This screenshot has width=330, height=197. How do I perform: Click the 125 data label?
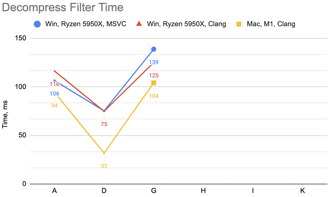[x=154, y=75]
